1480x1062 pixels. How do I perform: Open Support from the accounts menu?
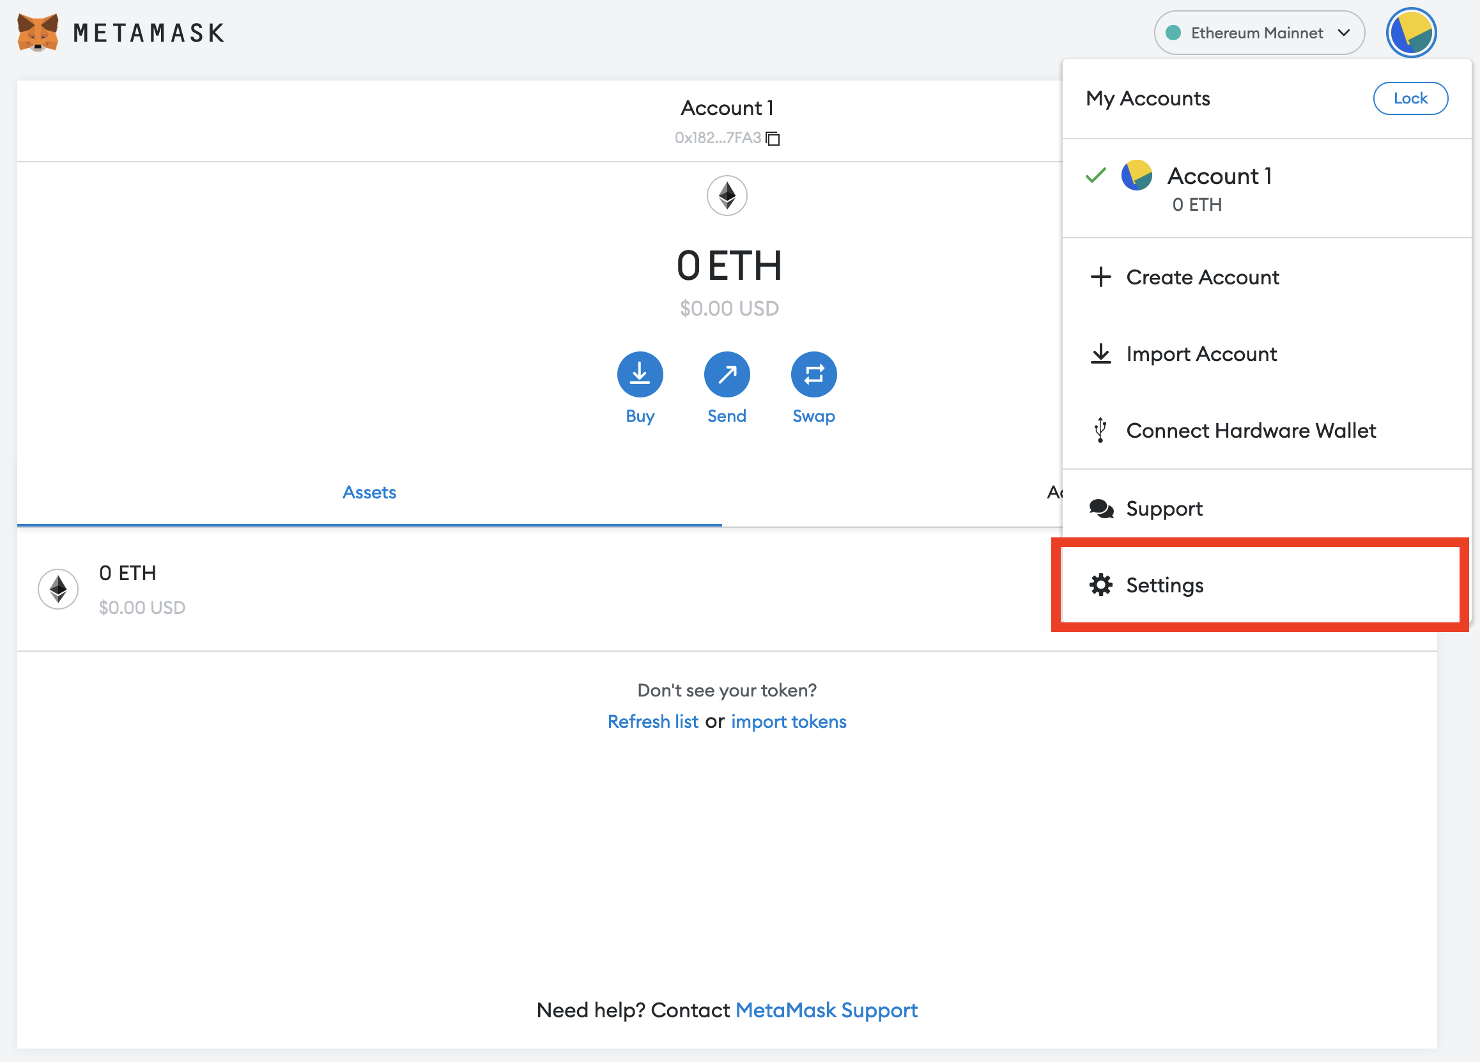point(1267,508)
